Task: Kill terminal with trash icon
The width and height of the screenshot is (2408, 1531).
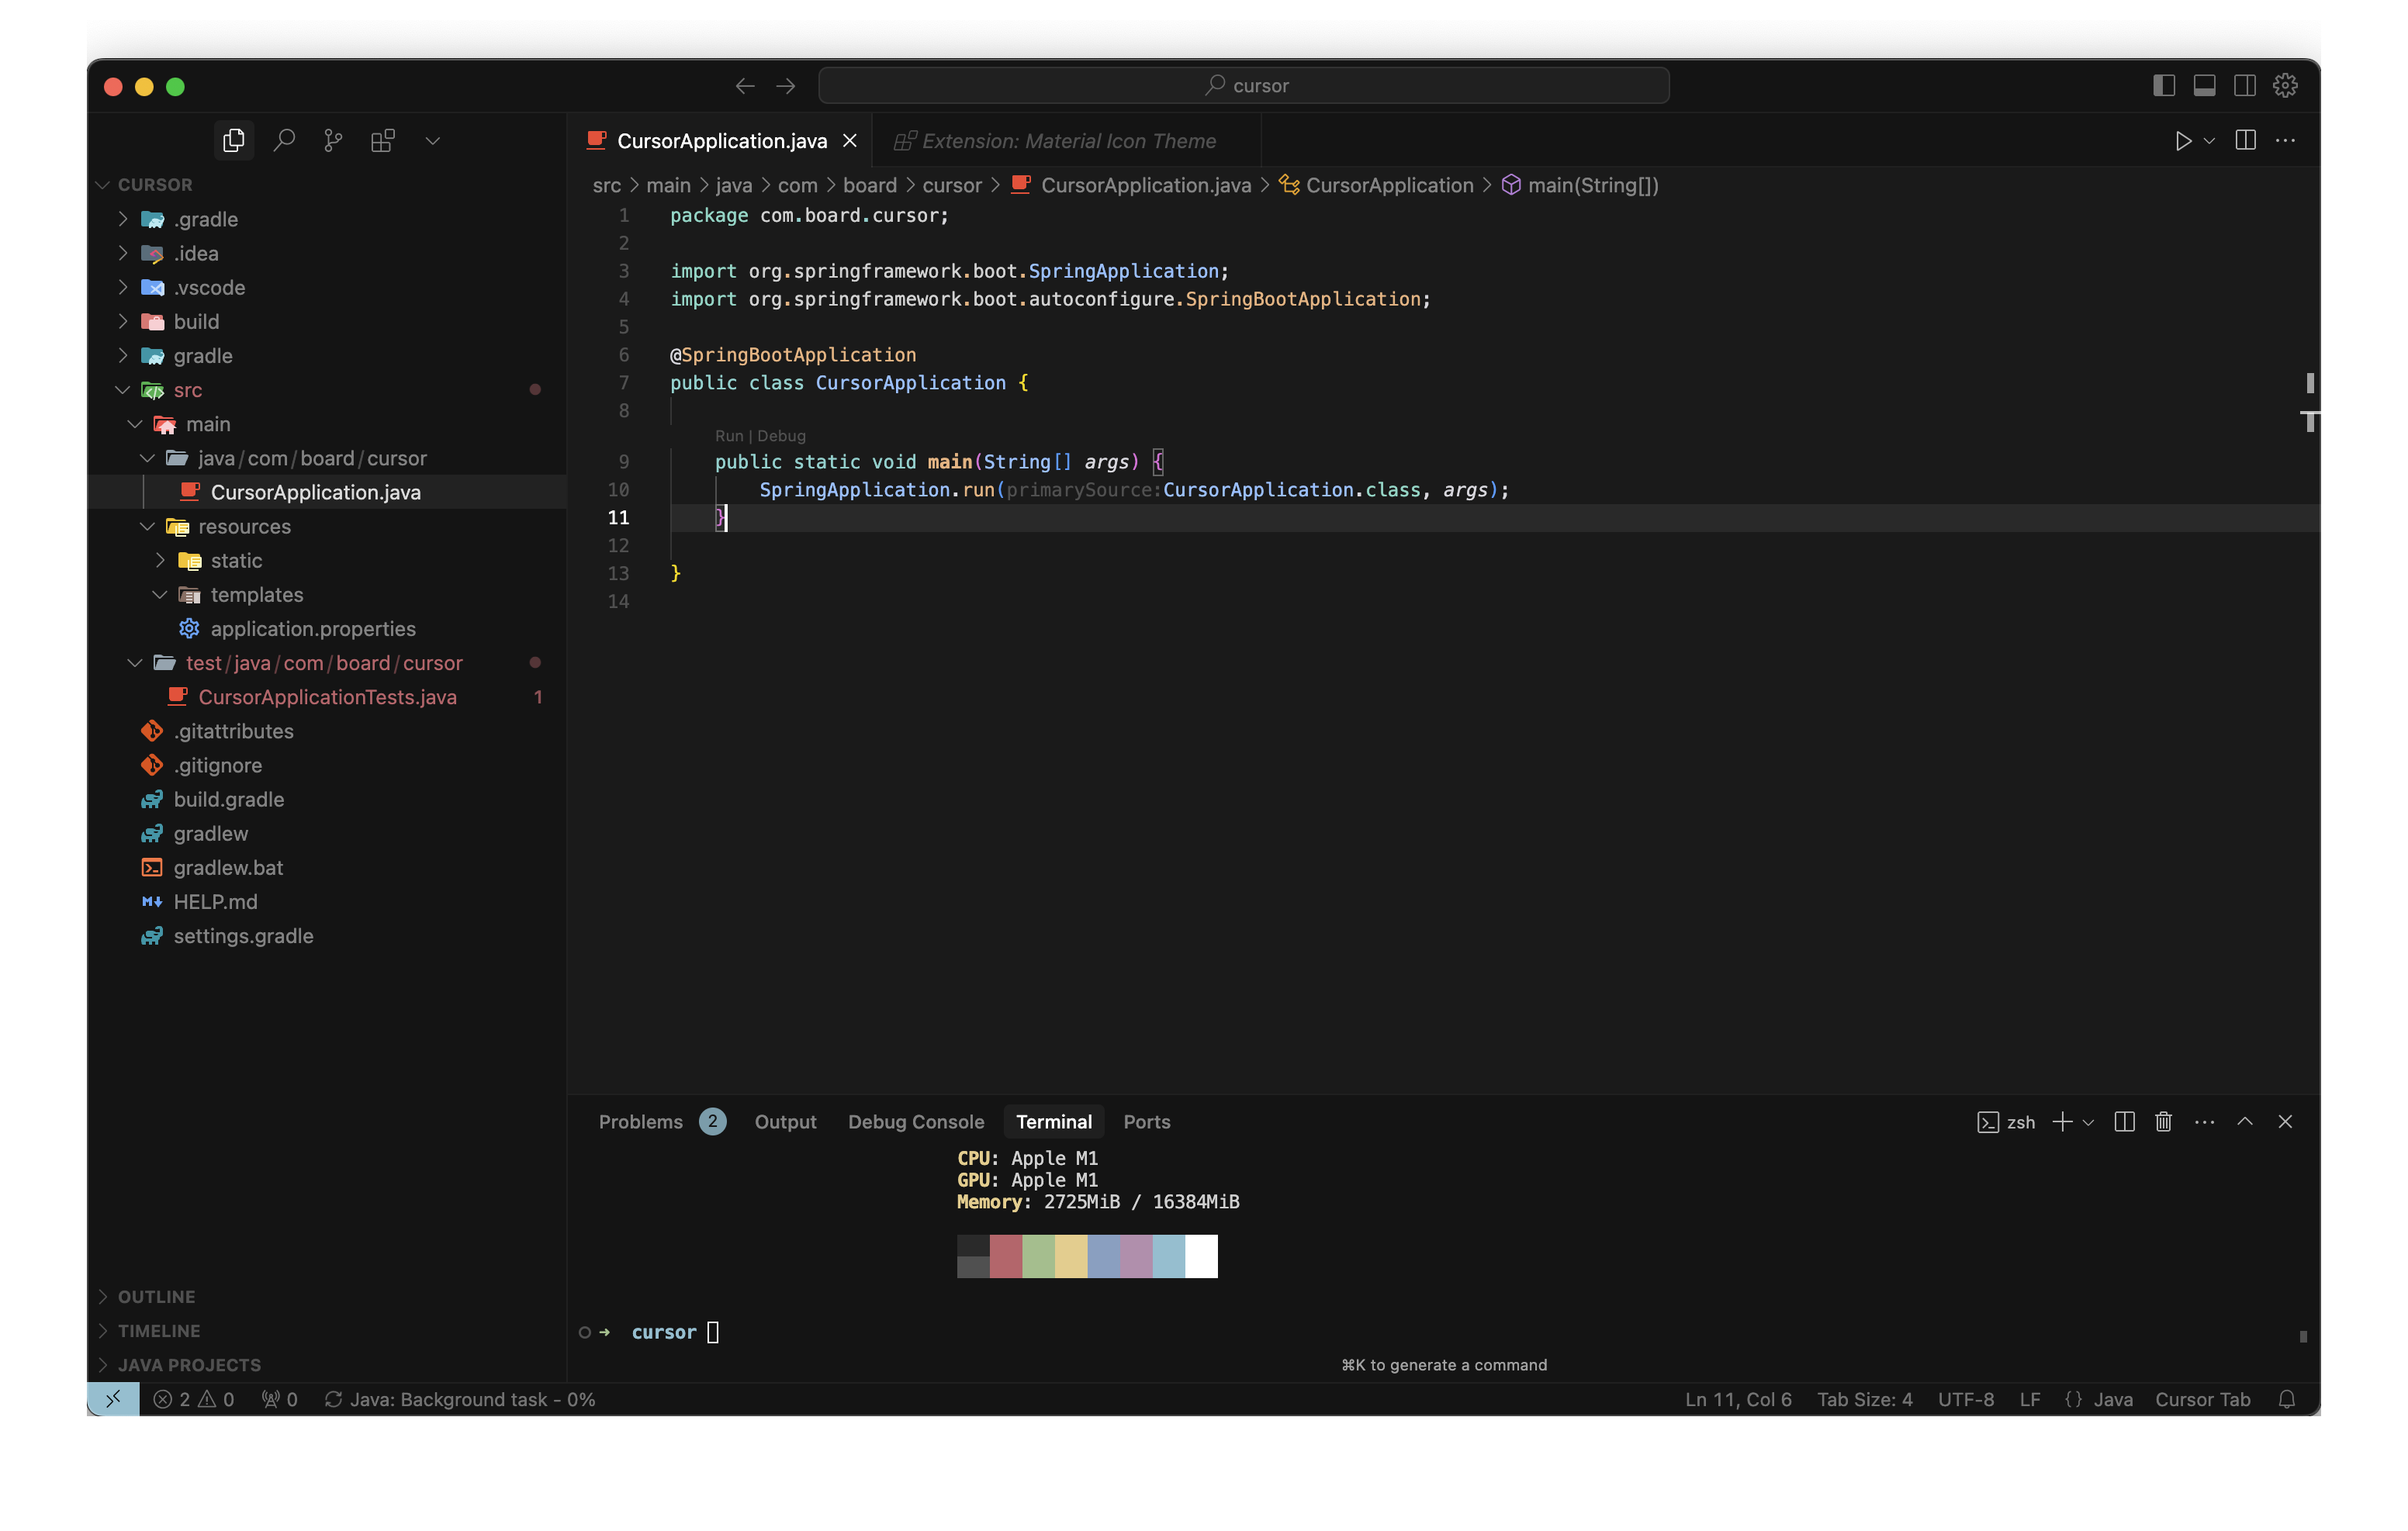Action: point(2163,1122)
